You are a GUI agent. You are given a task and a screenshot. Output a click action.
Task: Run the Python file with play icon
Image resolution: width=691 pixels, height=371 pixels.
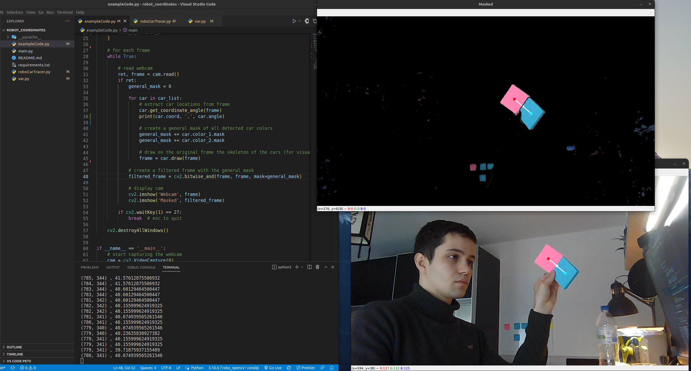coord(294,21)
